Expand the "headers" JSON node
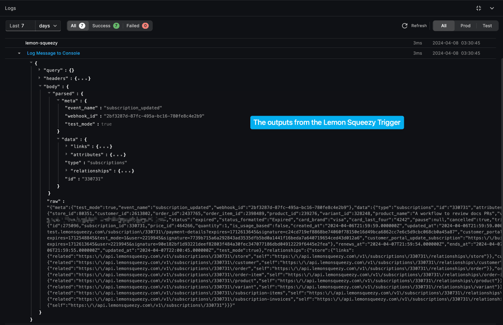The height and width of the screenshot is (325, 503). click(39, 78)
